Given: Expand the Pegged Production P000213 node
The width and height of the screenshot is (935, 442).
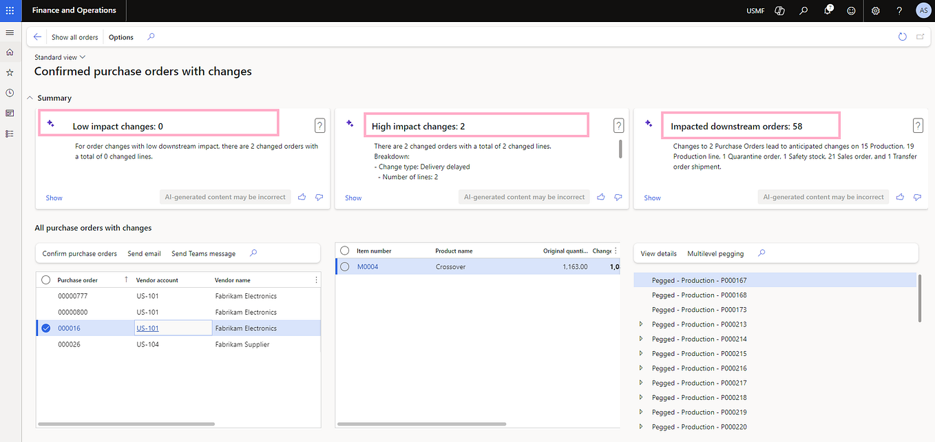Looking at the screenshot, I should coord(642,324).
